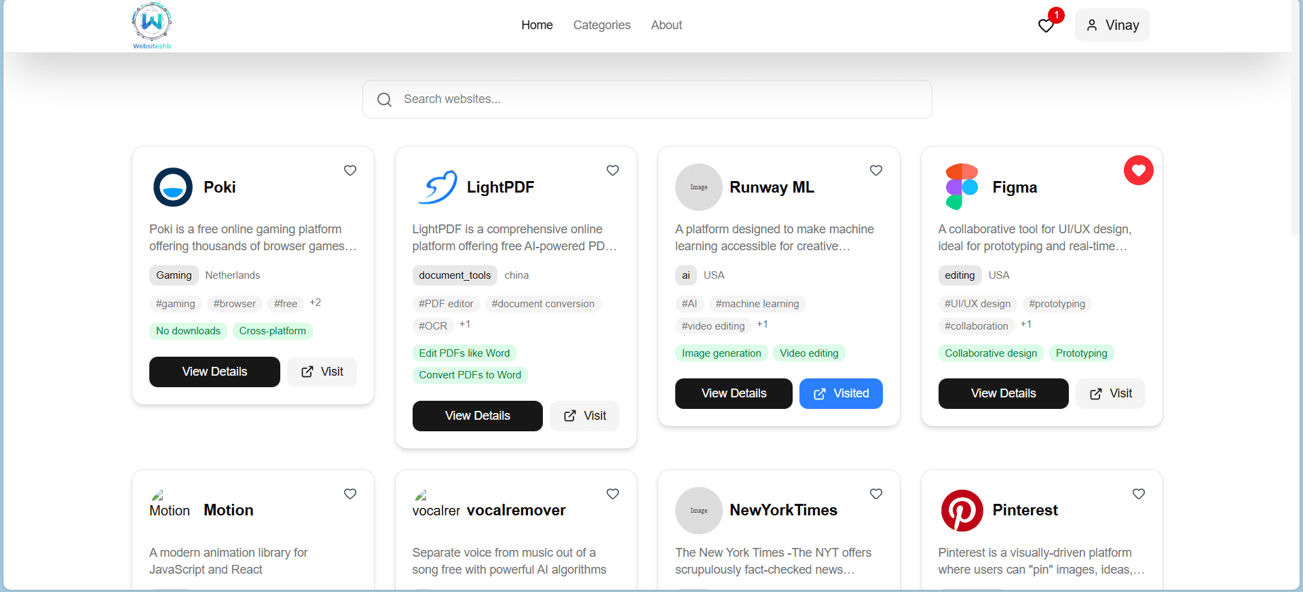The height and width of the screenshot is (592, 1303).
Task: Click the LightPDF logo icon
Action: 436,187
